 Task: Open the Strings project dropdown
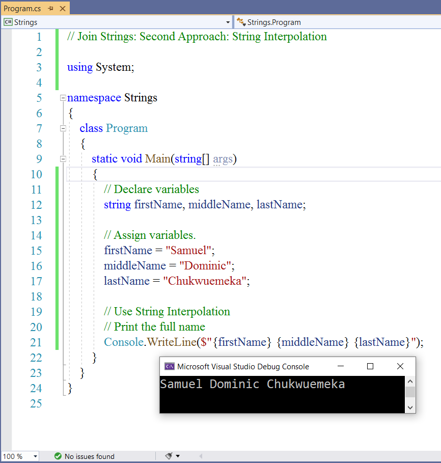pyautogui.click(x=228, y=22)
